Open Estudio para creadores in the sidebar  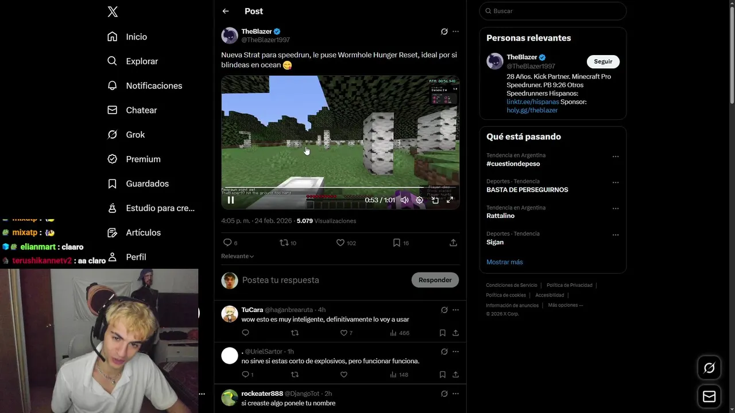(151, 208)
